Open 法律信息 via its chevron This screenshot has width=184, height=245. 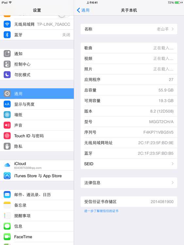point(173,183)
